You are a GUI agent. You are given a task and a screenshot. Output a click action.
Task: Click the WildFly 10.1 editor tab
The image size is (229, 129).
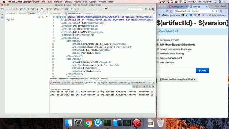(89, 14)
